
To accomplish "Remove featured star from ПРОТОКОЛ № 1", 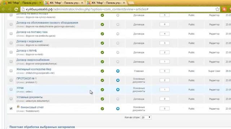I will (118, 80).
